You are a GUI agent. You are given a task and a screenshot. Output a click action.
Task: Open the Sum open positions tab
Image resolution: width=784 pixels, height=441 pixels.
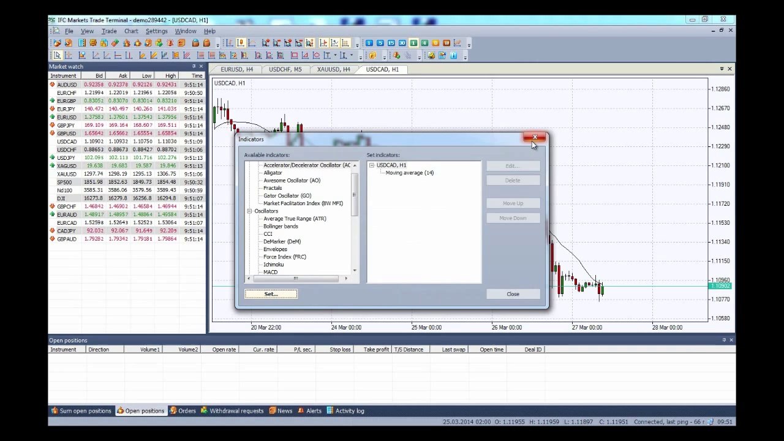point(81,411)
